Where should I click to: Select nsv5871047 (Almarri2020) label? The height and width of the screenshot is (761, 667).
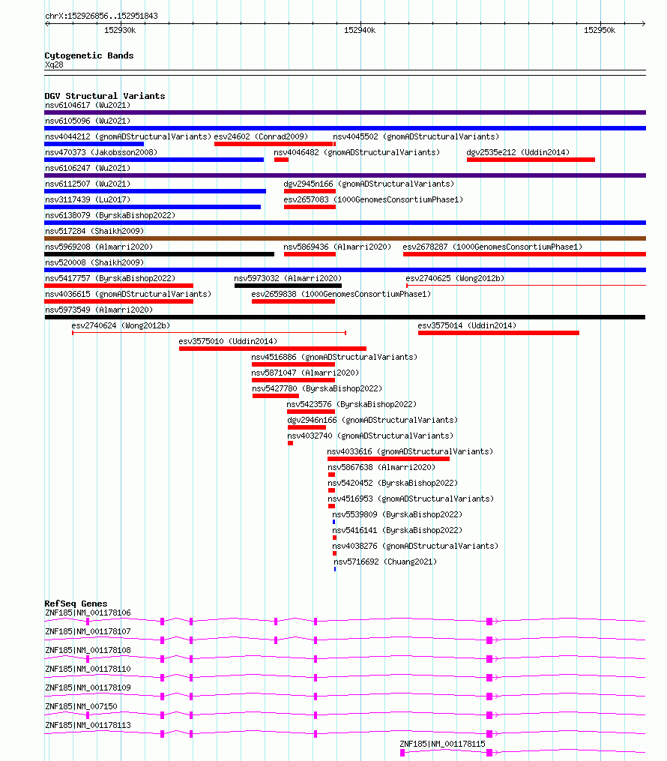click(305, 373)
